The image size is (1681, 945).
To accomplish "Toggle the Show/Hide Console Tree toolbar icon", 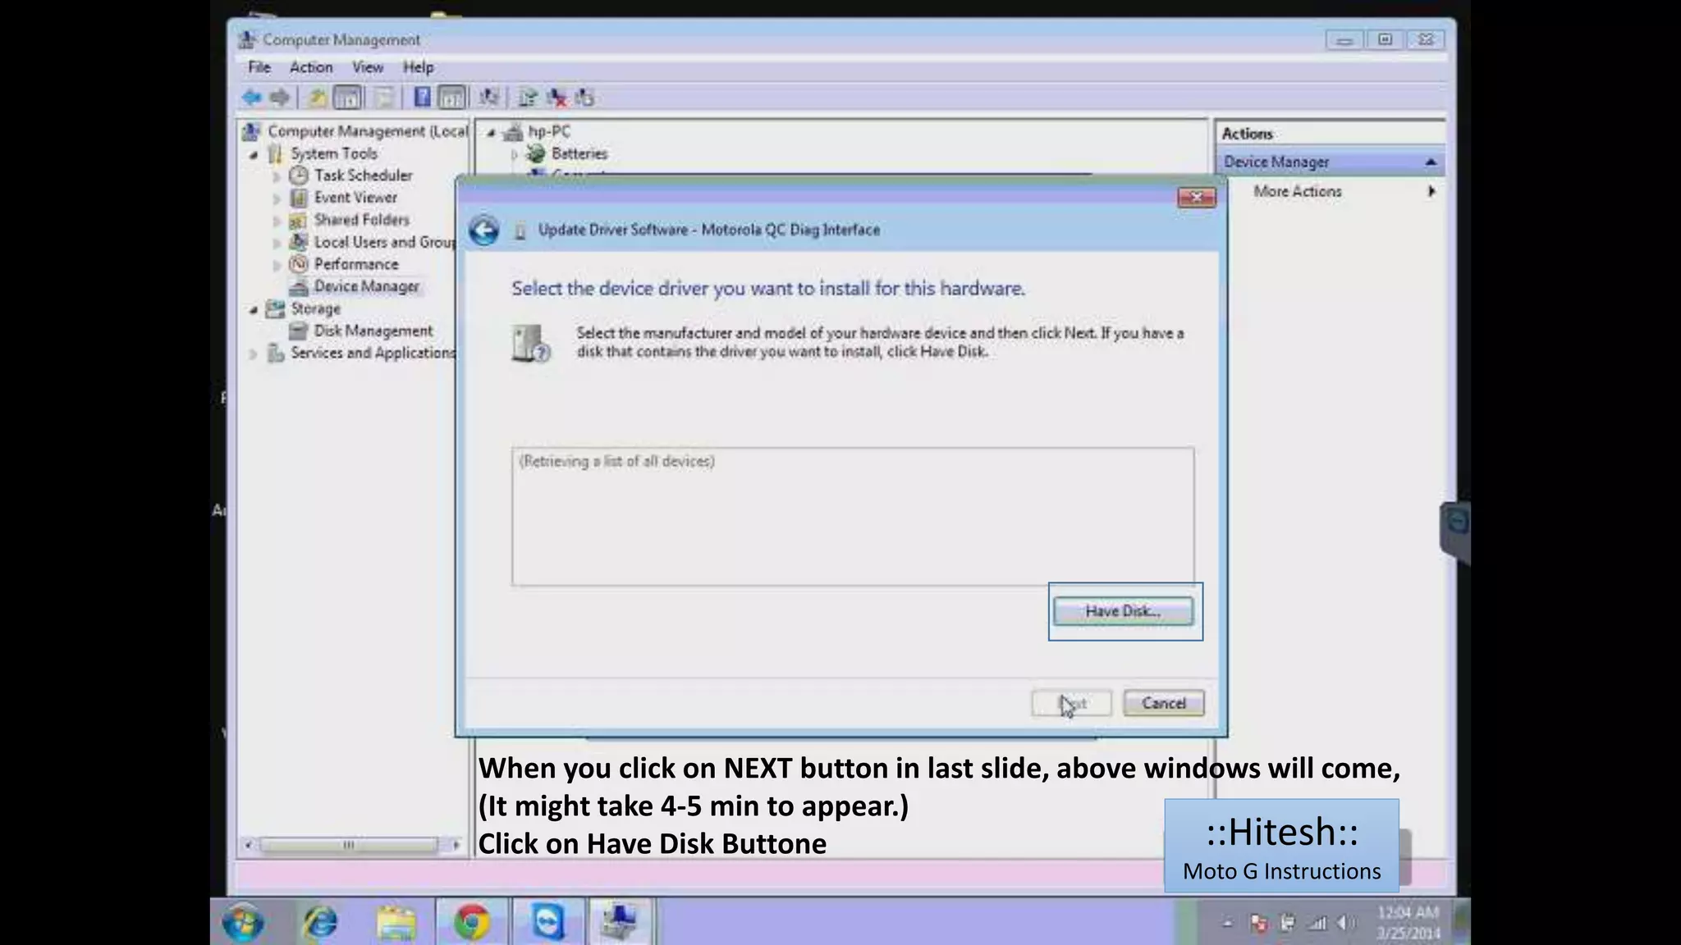I will pos(348,98).
